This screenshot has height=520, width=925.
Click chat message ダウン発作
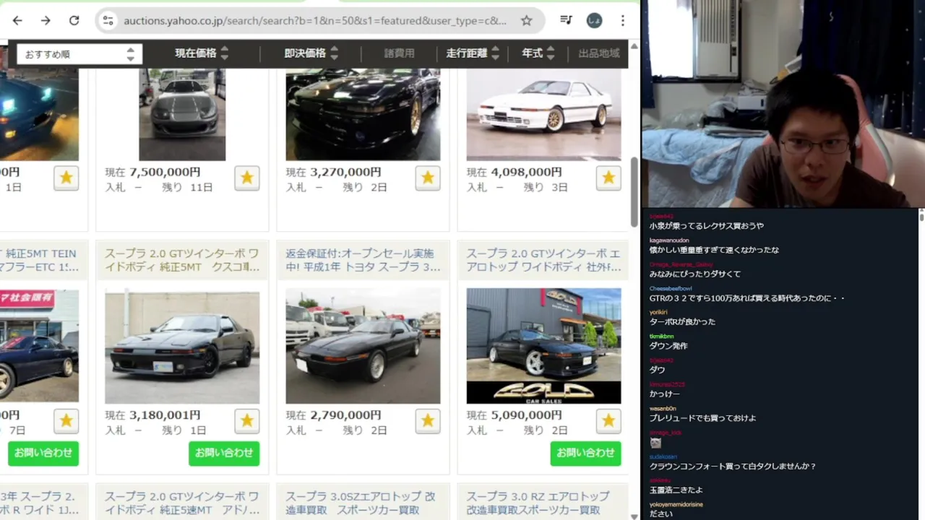[x=668, y=346]
